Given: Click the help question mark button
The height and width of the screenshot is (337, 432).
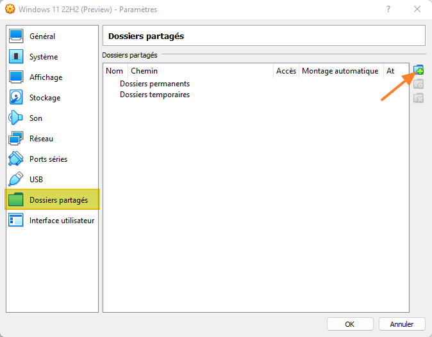Looking at the screenshot, I should tap(389, 10).
